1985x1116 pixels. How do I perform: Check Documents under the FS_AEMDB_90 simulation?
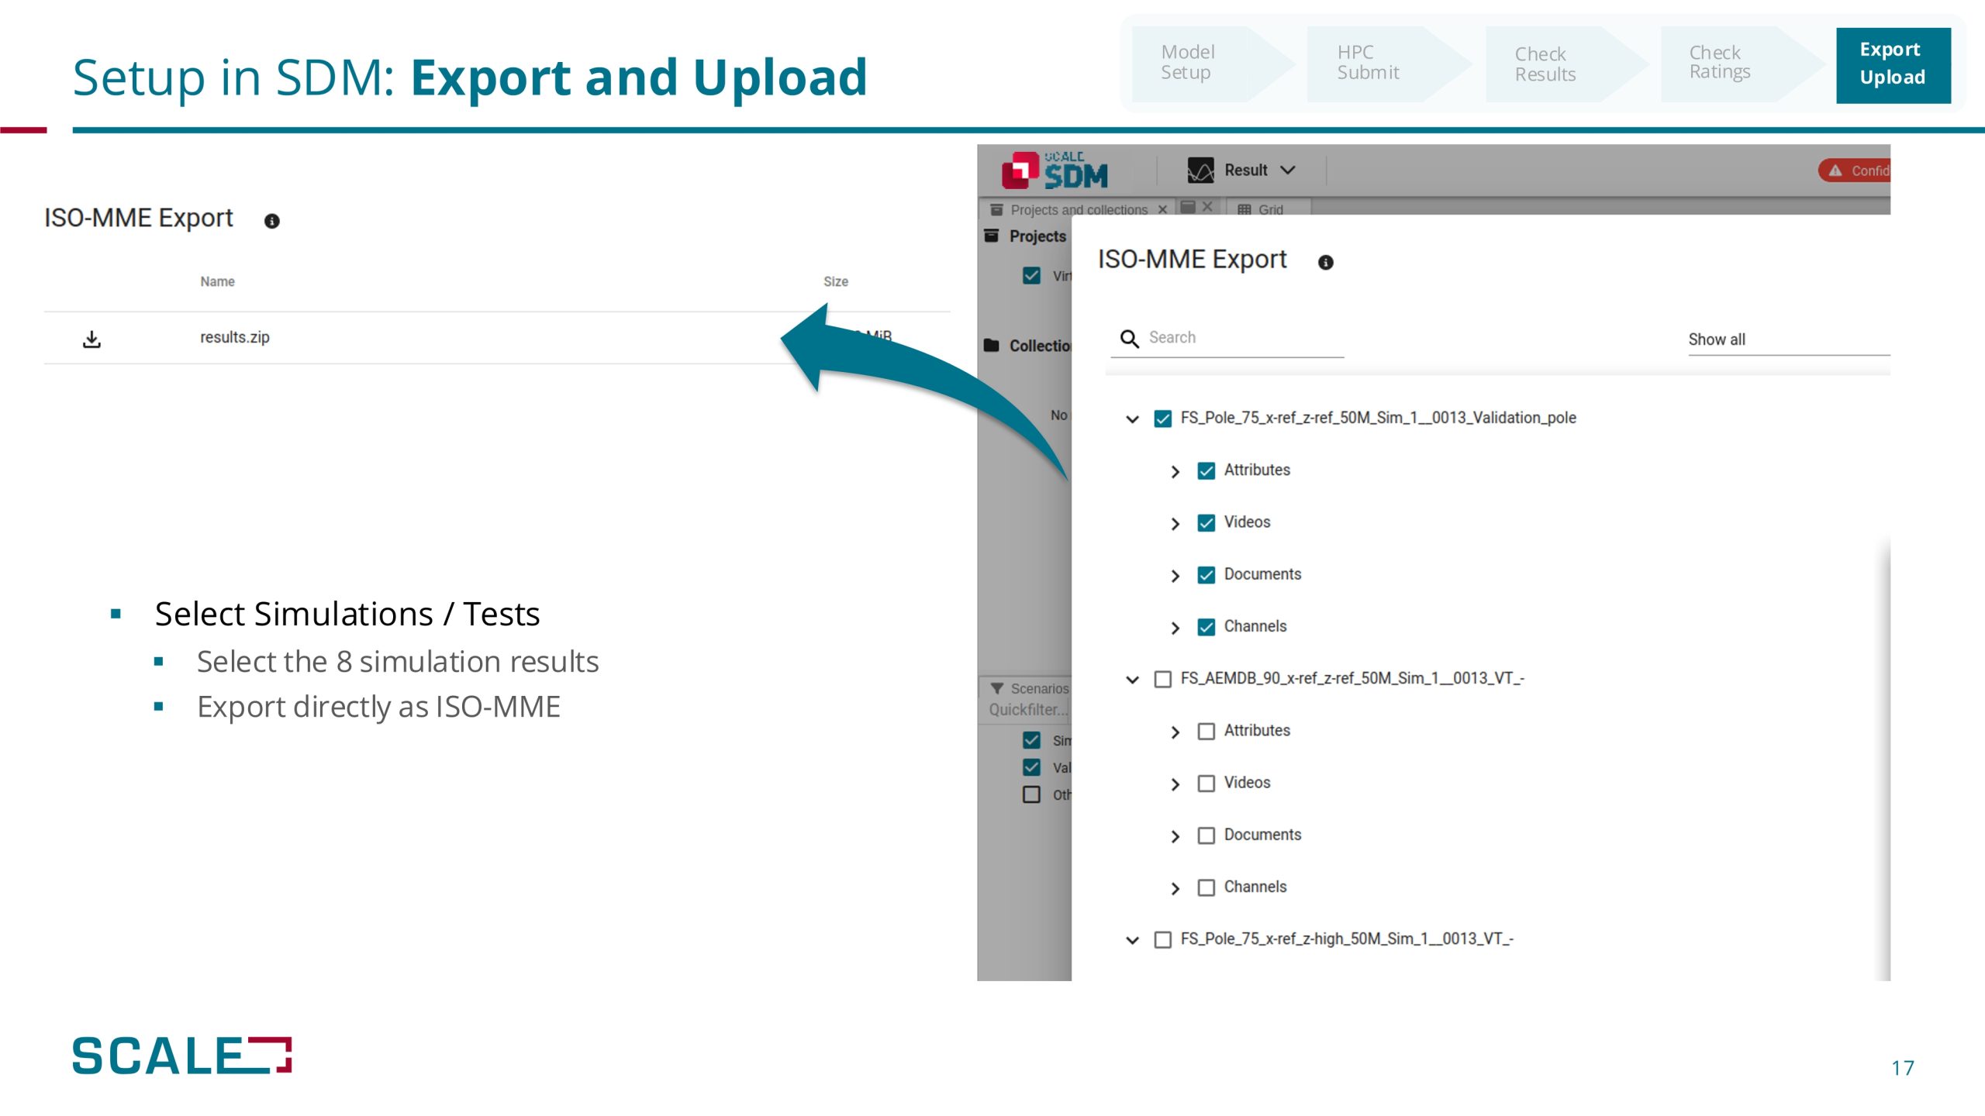point(1206,835)
